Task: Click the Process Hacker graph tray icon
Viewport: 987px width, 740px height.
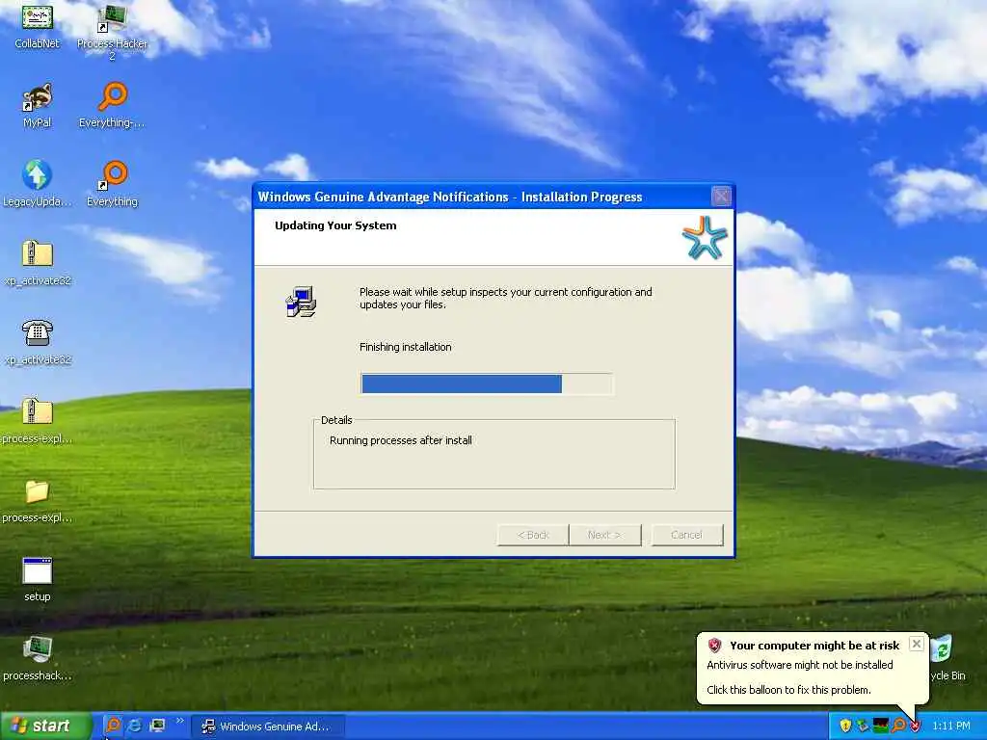Action: 880,727
